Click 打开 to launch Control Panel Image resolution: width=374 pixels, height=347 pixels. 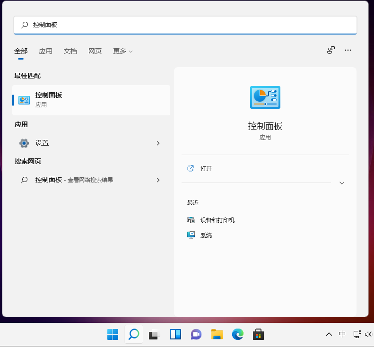[206, 168]
